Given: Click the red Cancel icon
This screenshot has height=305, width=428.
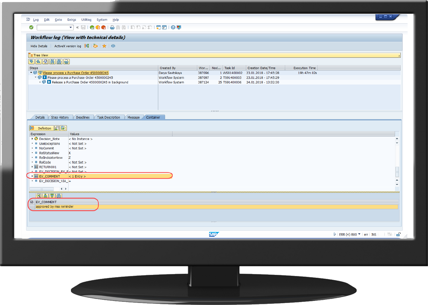Looking at the screenshot, I should pos(103,27).
